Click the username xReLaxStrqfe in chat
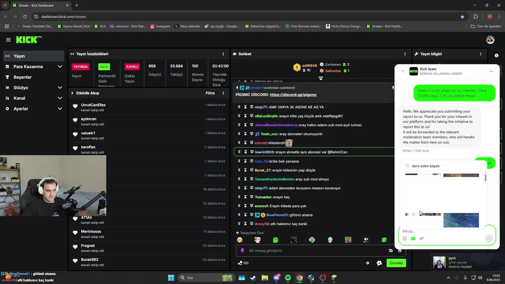This screenshot has height=284, width=505. [x=266, y=116]
